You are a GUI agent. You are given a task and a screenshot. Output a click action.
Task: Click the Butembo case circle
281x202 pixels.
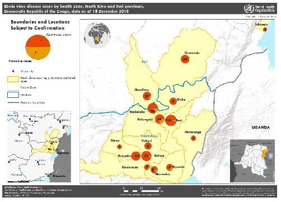(x=136, y=156)
